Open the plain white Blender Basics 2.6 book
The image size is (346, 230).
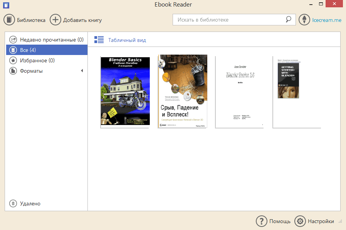pyautogui.click(x=240, y=92)
